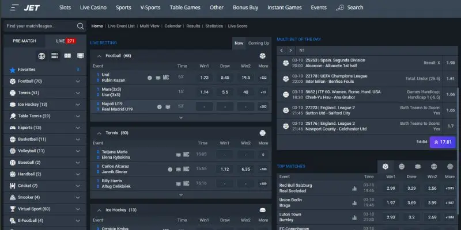461x230 pixels.
Task: Select the globe view icon in sidebar
Action: pyautogui.click(x=41, y=56)
